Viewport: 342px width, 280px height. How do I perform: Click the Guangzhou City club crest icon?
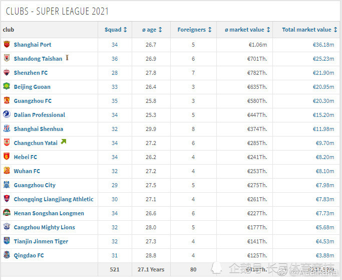coord(7,185)
